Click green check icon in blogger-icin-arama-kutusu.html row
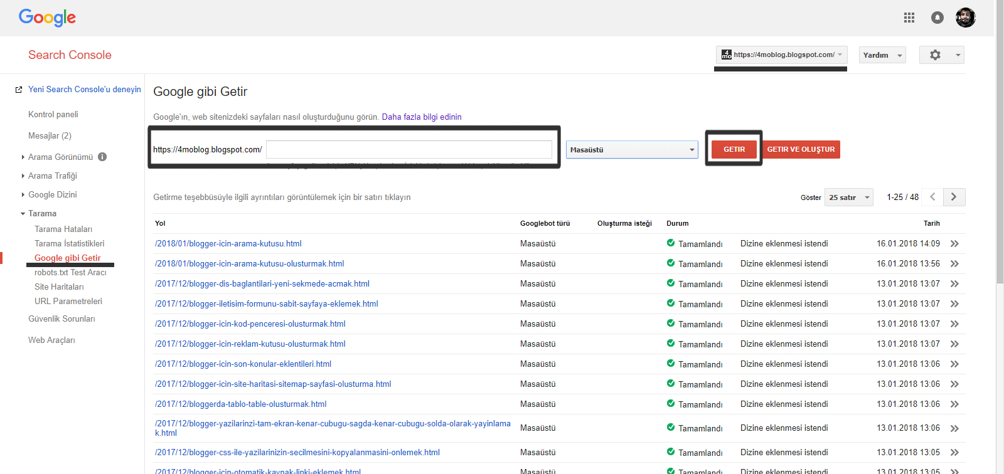1004x474 pixels. pyautogui.click(x=671, y=243)
